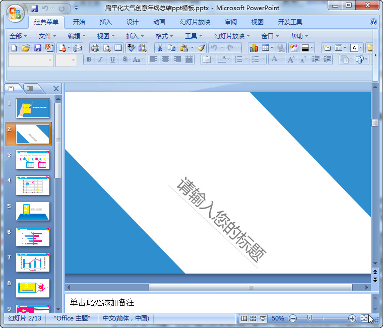Increase font size icon
Image resolution: width=383 pixels, height=328 pixels.
(x=291, y=59)
